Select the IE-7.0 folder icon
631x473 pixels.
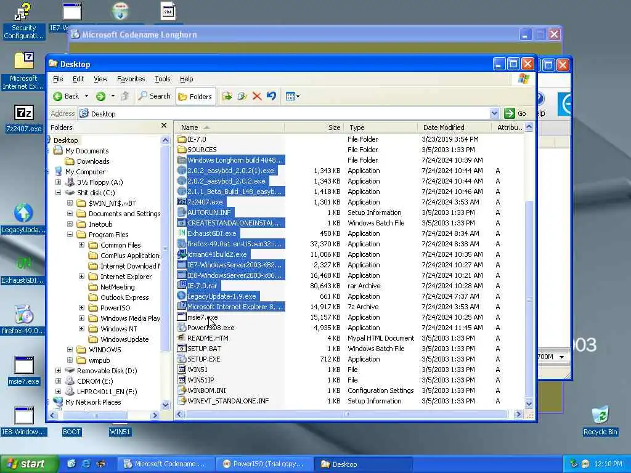point(182,139)
